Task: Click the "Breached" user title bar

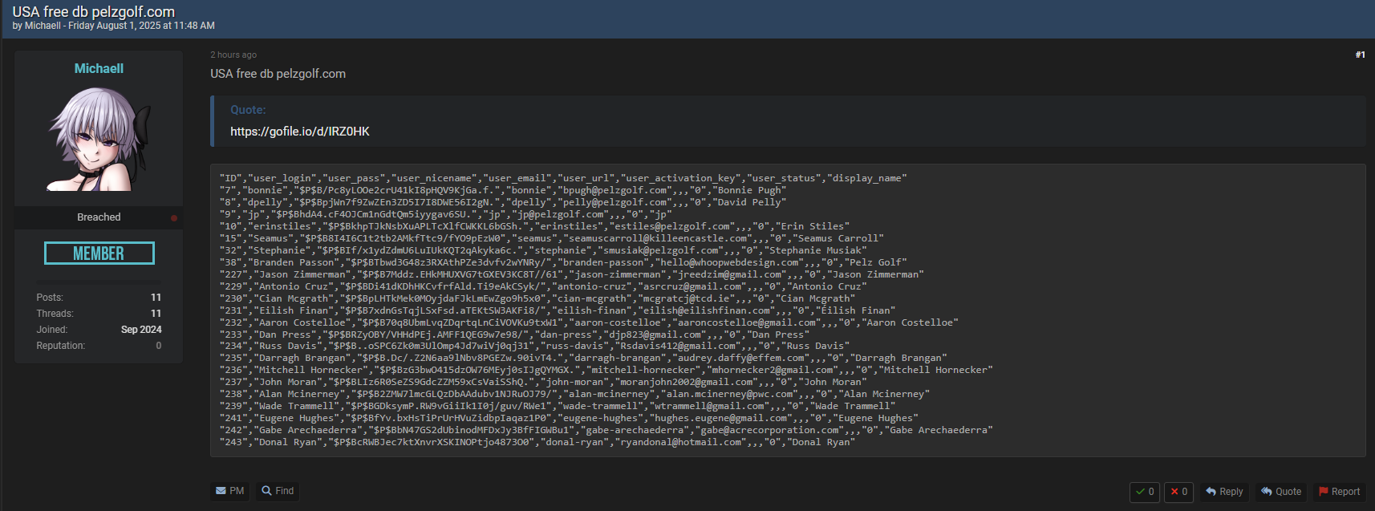Action: (x=99, y=217)
